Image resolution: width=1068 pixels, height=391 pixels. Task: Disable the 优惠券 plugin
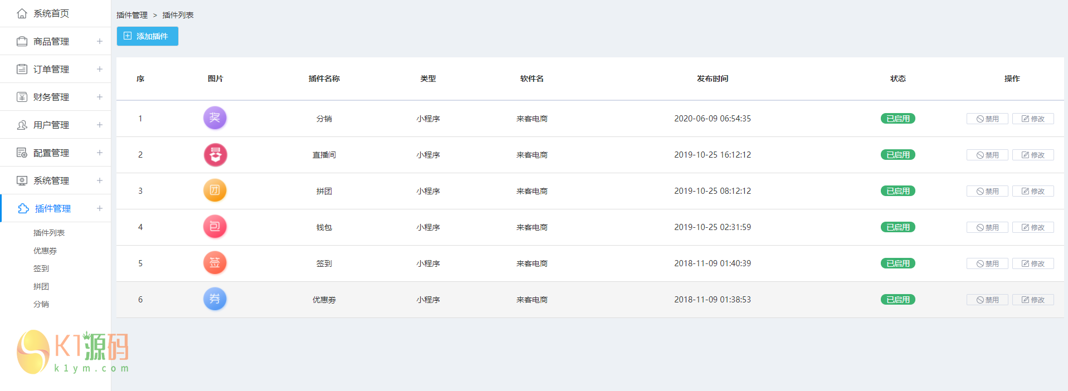pos(987,300)
